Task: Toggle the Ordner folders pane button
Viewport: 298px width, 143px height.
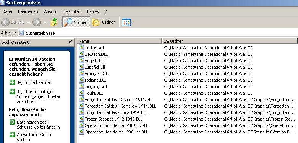Action: point(104,22)
